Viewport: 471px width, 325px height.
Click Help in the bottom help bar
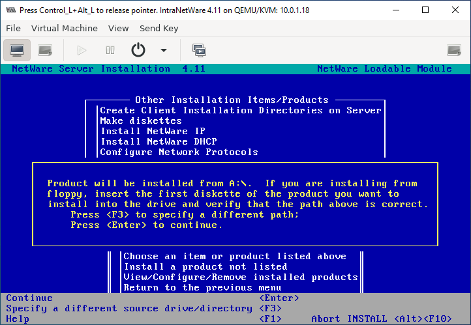pyautogui.click(x=18, y=318)
